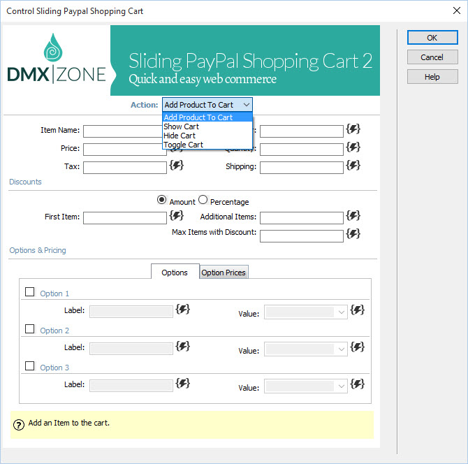Image resolution: width=468 pixels, height=464 pixels.
Task: Click dynamic data icon for Max Items with Discount
Action: click(353, 233)
